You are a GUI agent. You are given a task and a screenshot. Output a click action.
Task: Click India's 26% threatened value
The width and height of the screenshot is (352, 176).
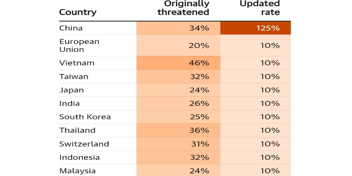(178, 103)
